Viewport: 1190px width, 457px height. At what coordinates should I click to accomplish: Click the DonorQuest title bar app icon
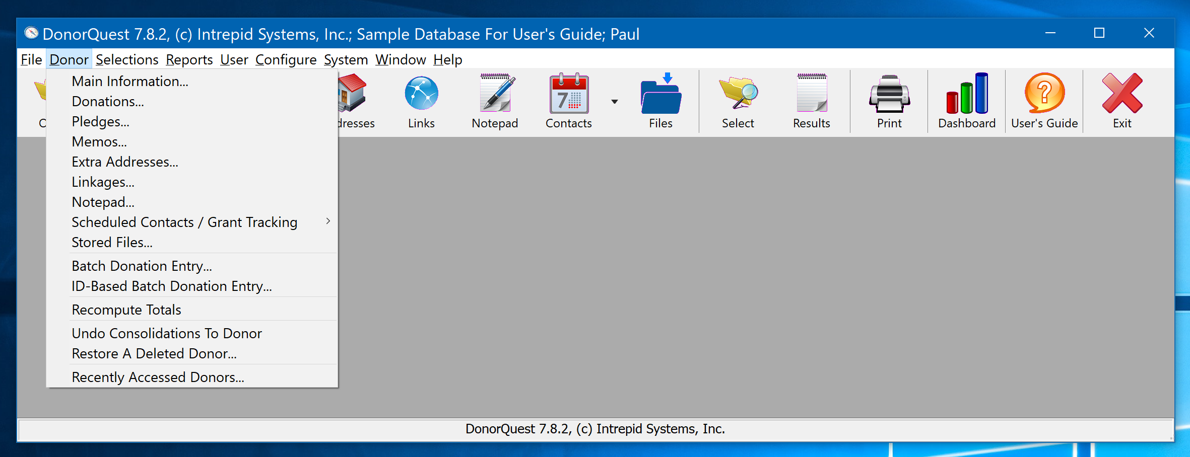[x=31, y=33]
